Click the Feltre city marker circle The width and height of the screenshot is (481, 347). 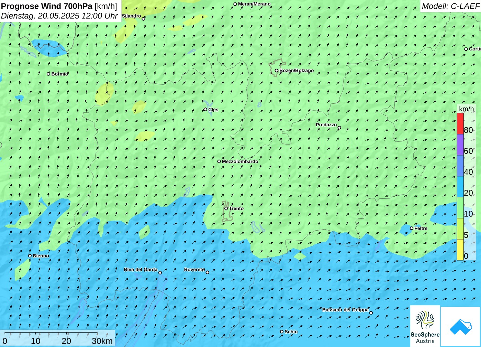coord(411,228)
